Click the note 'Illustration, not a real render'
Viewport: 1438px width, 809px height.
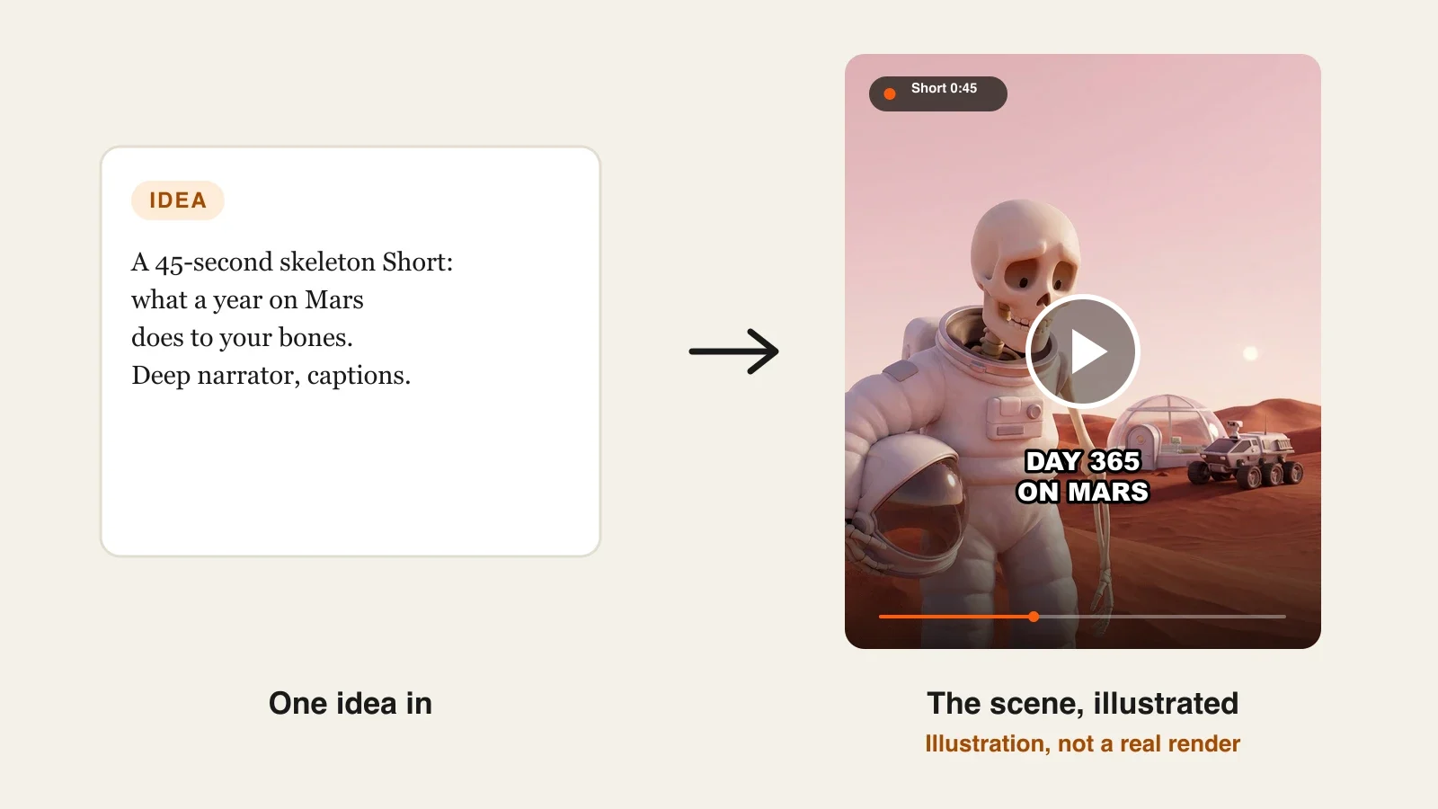(1083, 743)
